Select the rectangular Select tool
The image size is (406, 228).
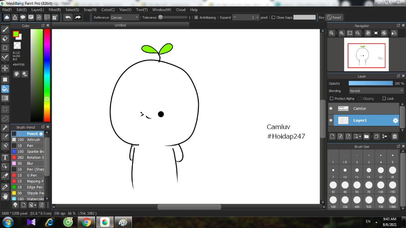[5, 109]
